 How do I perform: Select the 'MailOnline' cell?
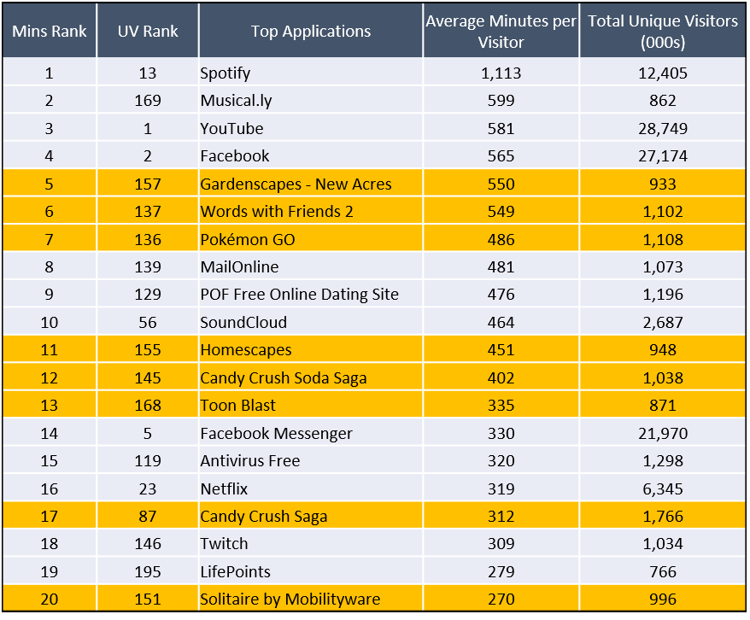(x=310, y=266)
